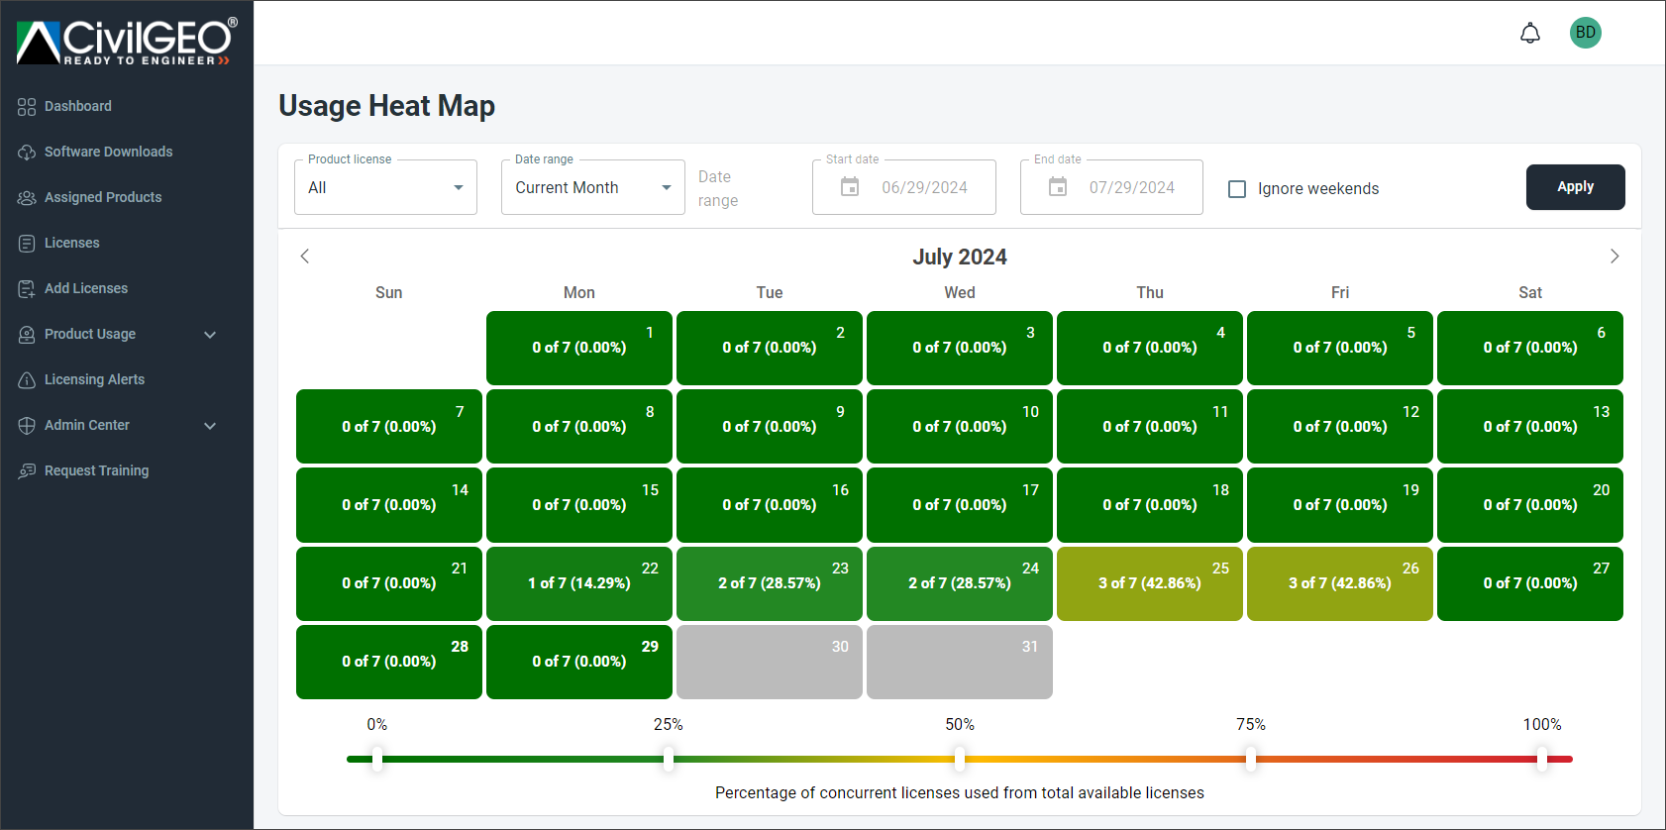Screen dimensions: 1666x830
Task: Click the notifications bell icon
Action: (x=1530, y=33)
